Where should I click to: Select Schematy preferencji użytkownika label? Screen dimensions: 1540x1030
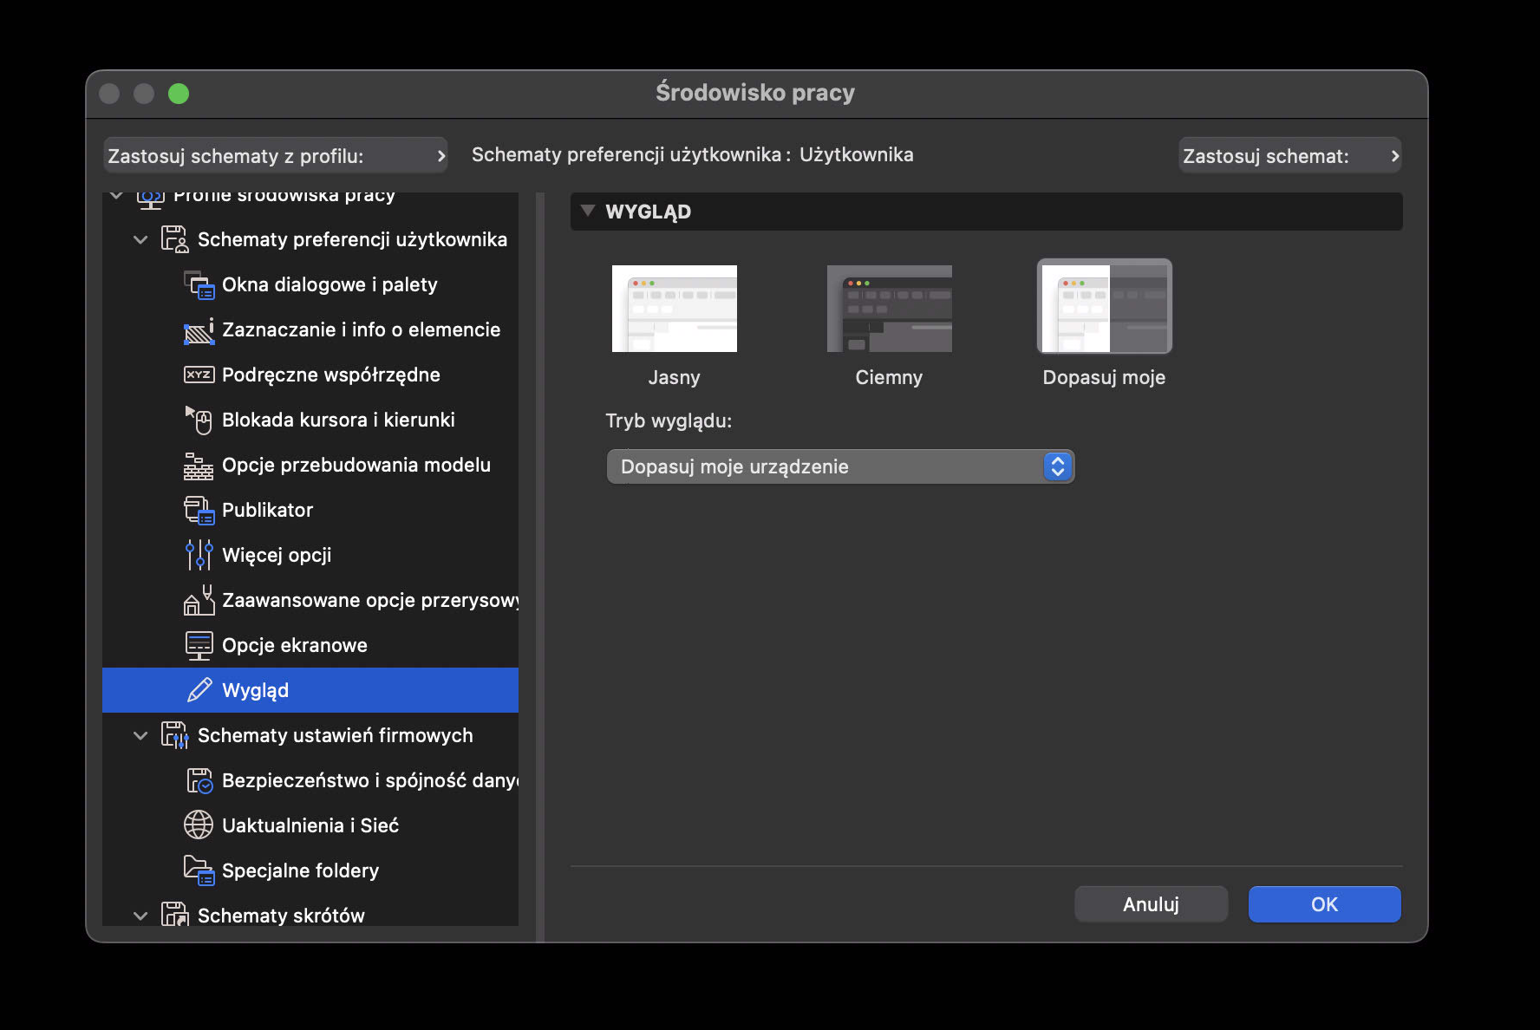coord(352,239)
